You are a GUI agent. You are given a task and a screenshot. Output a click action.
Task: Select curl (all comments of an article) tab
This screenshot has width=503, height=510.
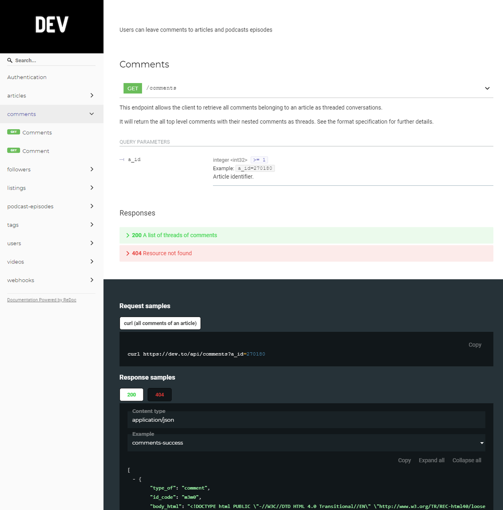pos(160,323)
